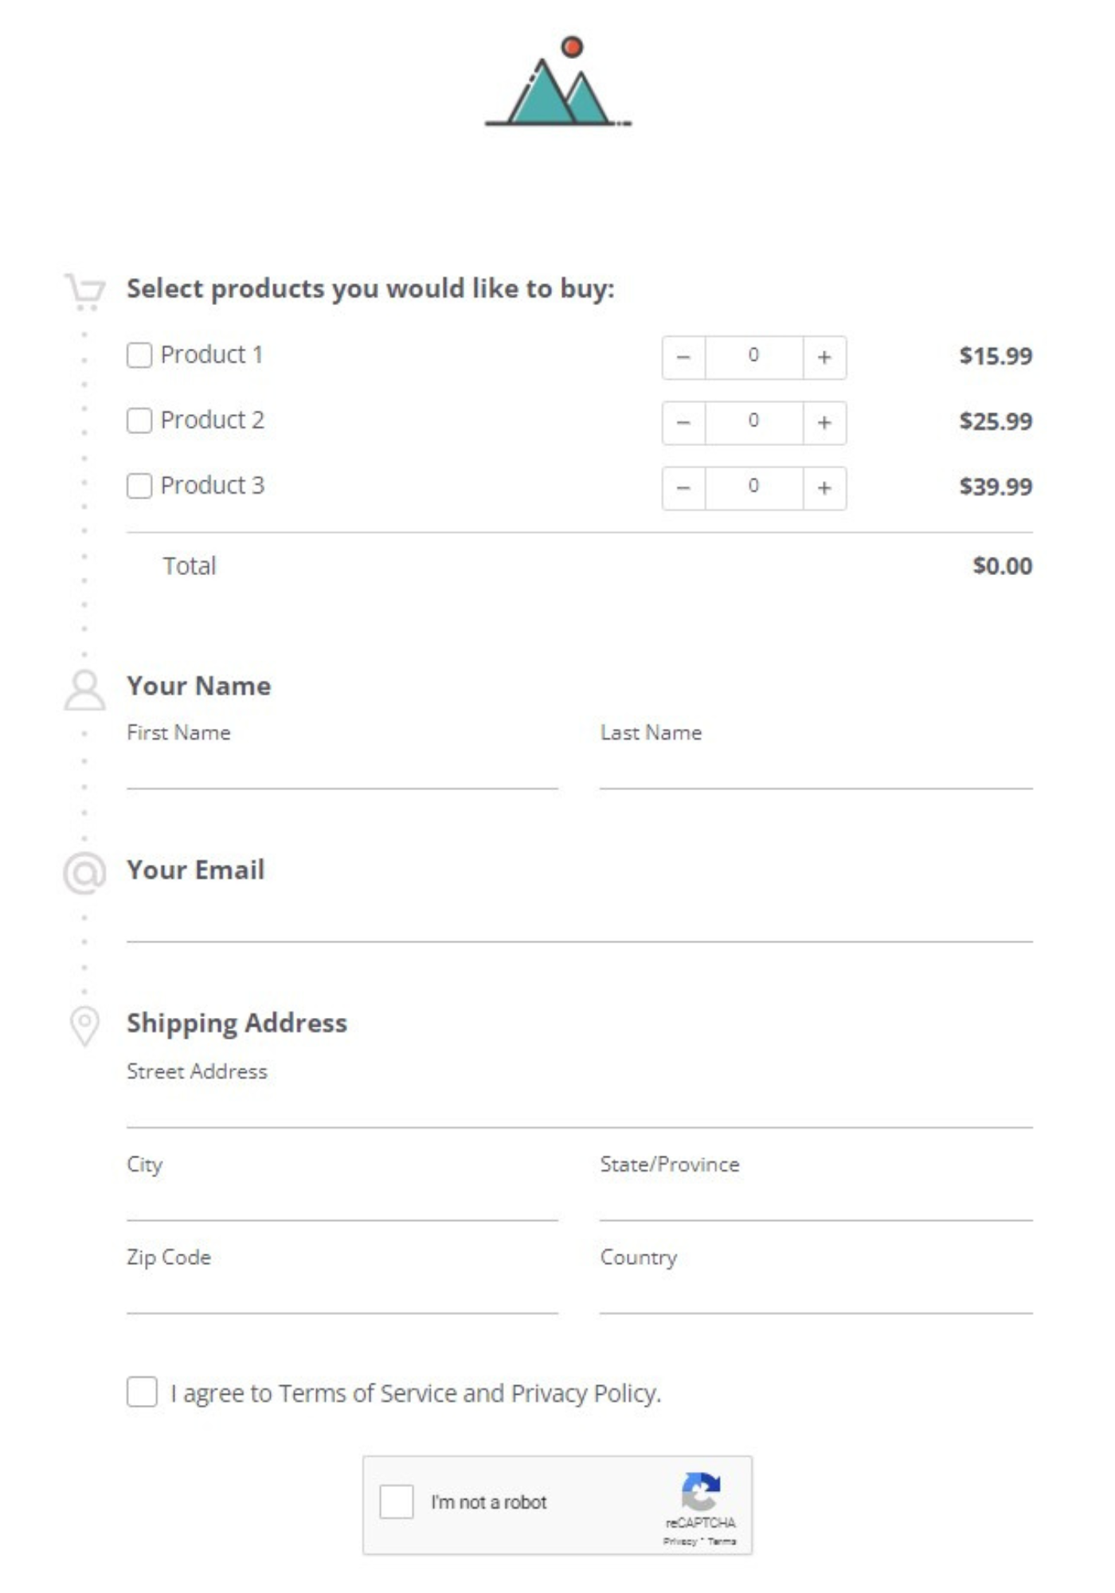Select the Product 2 checkbox
The width and height of the screenshot is (1115, 1593).
[x=139, y=421]
